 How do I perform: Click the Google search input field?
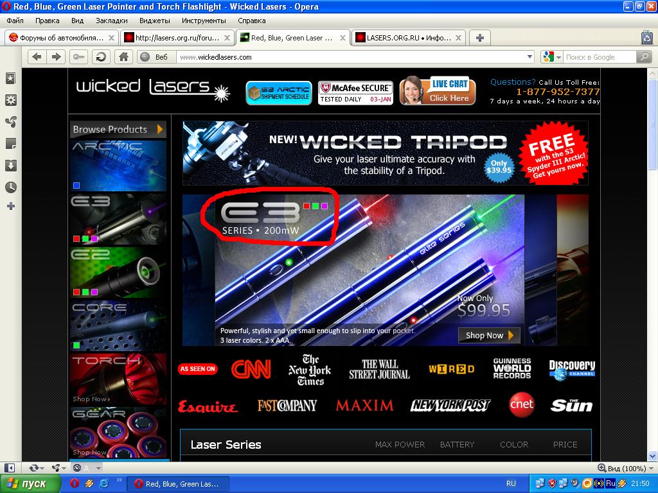[x=600, y=56]
